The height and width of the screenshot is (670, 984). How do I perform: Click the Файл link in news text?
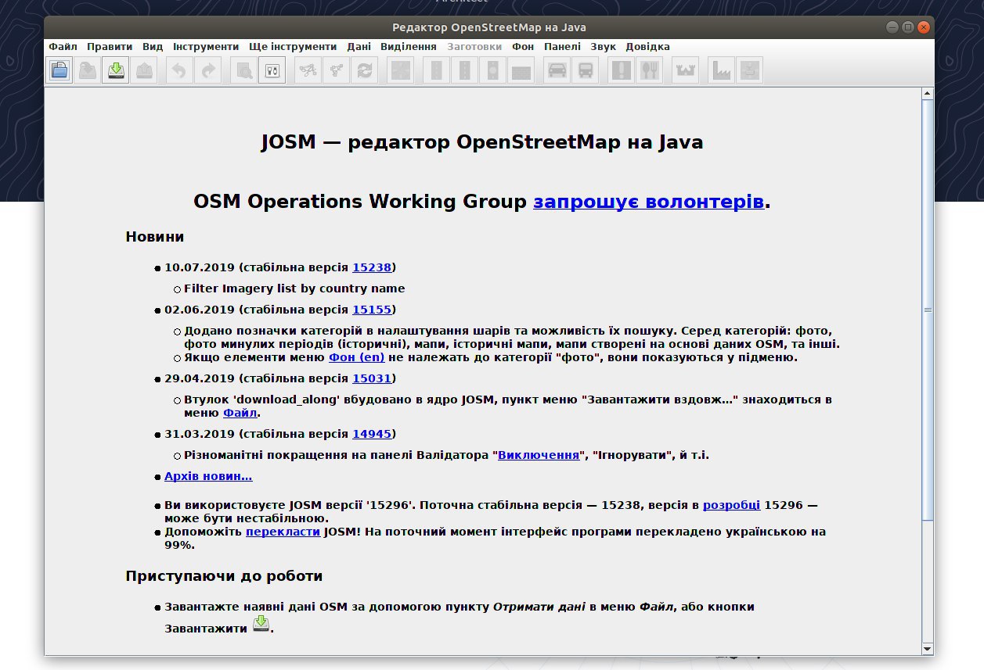pos(240,413)
